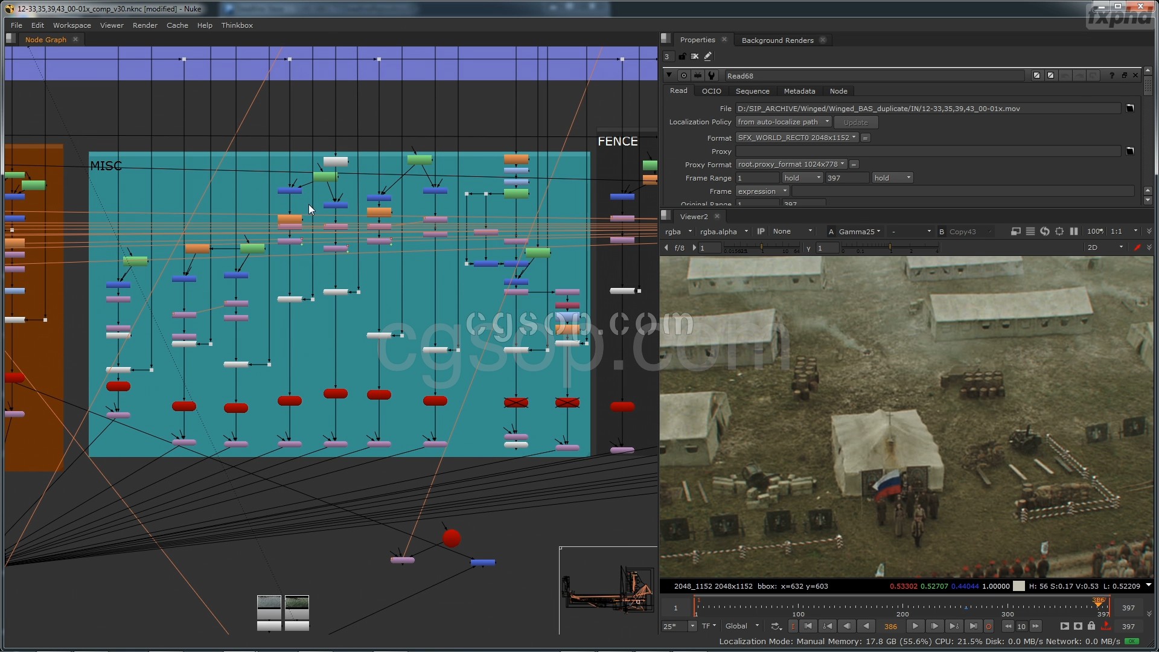Click the play forward button
Screen dimensions: 1159x652
[915, 626]
